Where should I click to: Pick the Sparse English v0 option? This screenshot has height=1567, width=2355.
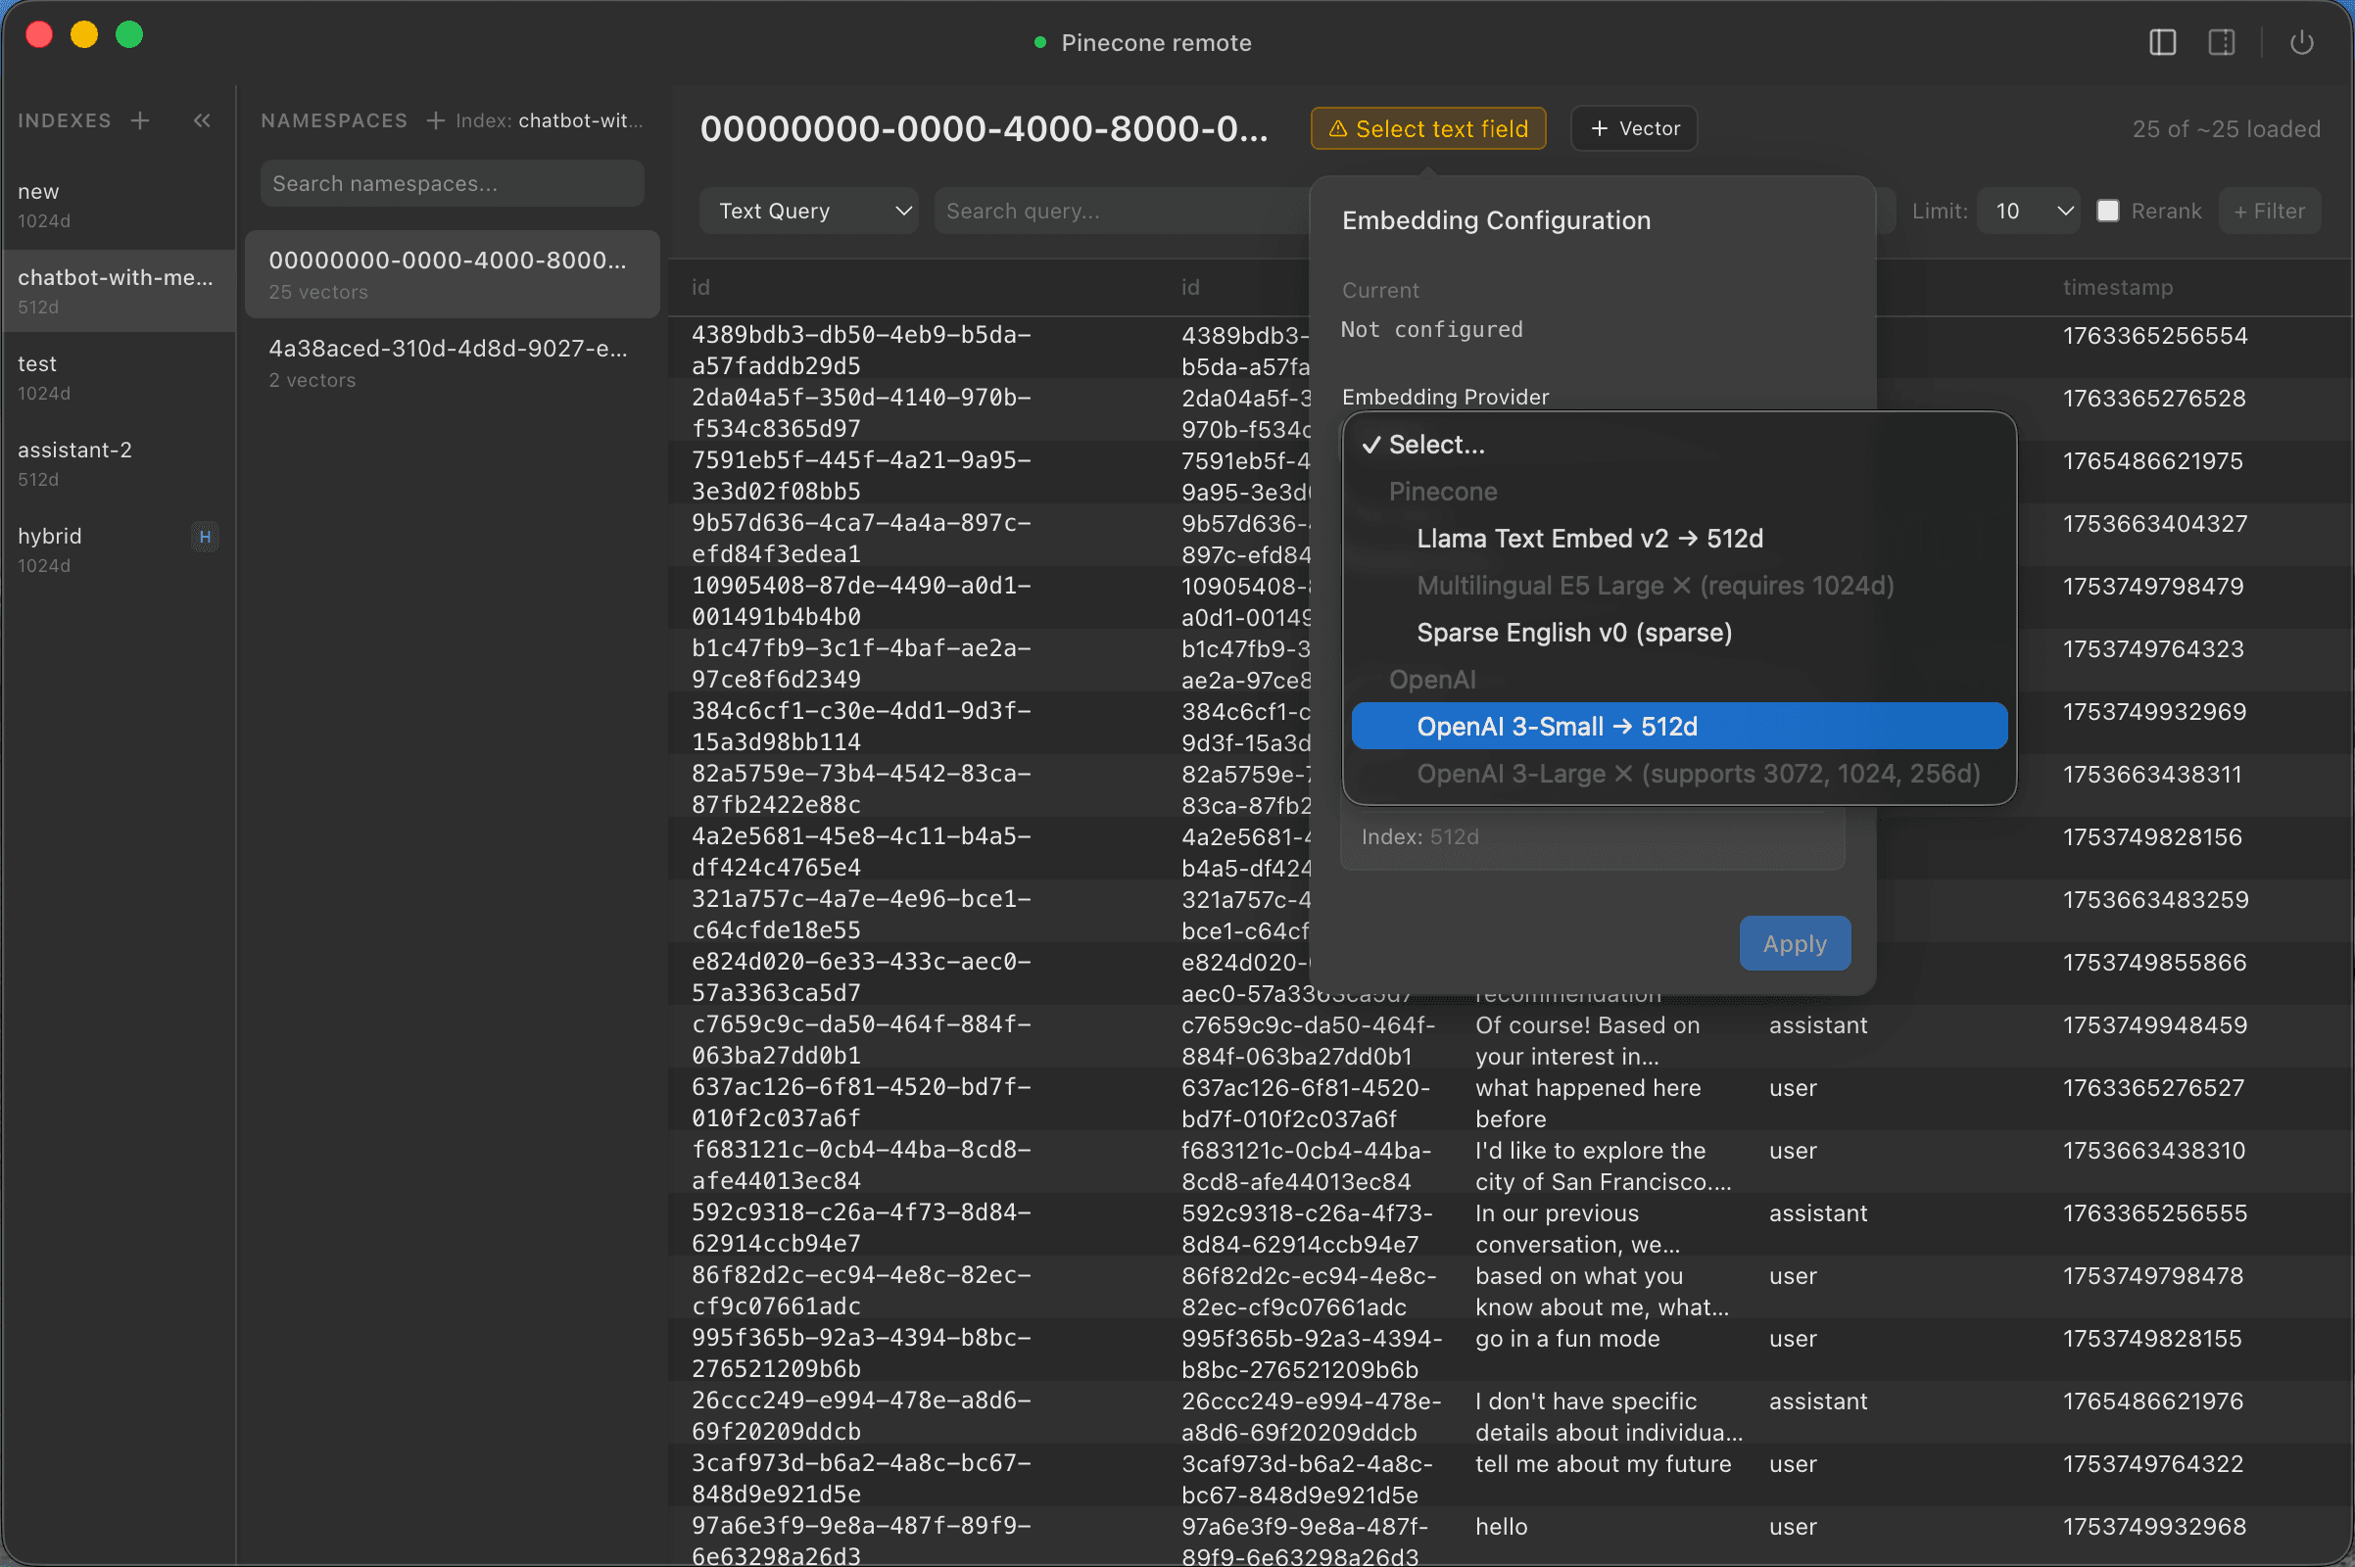[x=1573, y=633]
